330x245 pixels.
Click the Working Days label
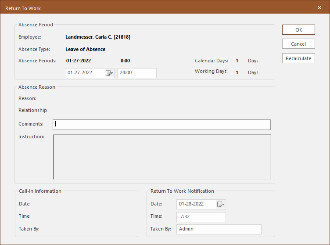(211, 71)
